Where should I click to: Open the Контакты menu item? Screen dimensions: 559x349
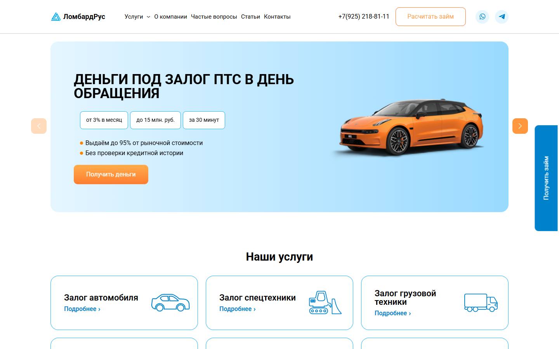pos(277,17)
